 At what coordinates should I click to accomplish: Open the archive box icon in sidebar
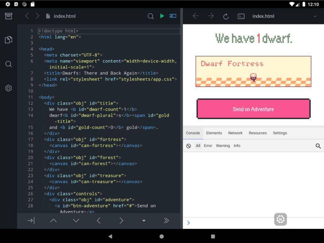[8, 16]
